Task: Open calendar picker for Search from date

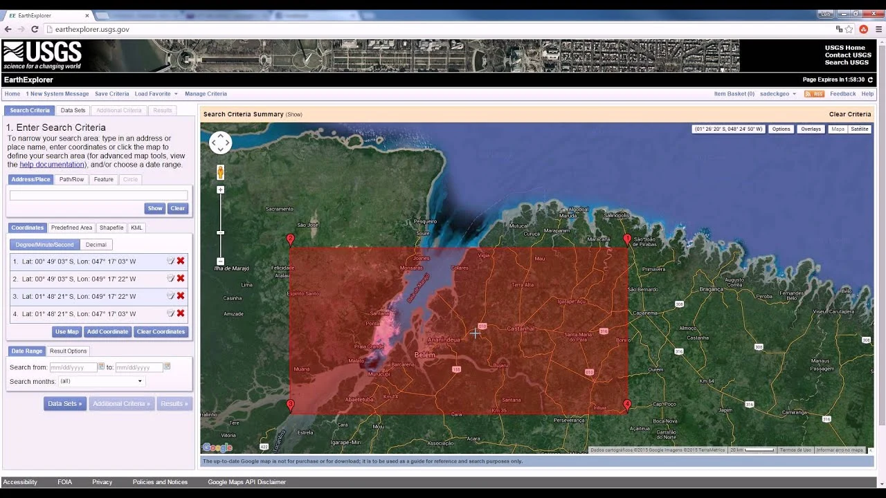Action: pyautogui.click(x=101, y=367)
